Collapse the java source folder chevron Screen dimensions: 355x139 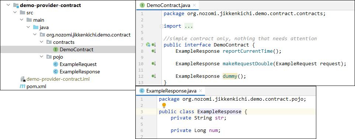(x=28, y=27)
